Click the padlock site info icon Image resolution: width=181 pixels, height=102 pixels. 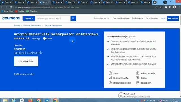point(16,7)
